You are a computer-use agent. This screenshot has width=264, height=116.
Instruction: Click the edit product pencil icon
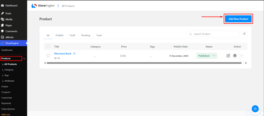click(x=228, y=56)
